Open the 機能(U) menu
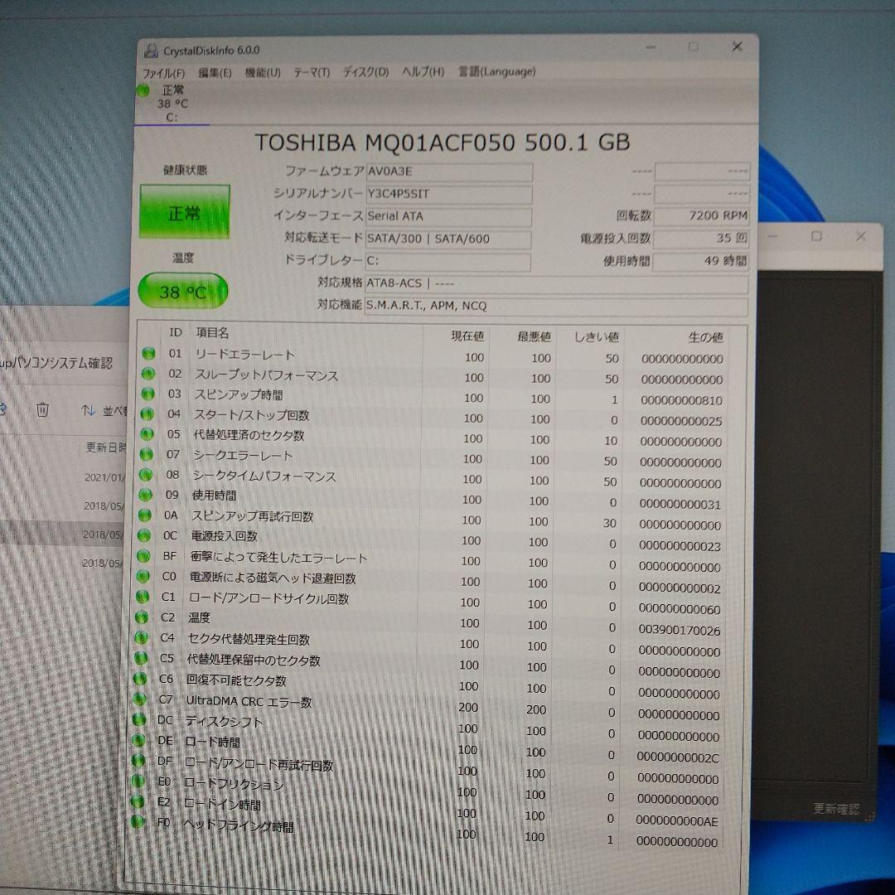 point(261,72)
